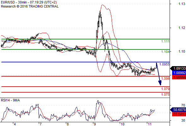The image size is (186, 126).
Task: Click the blue 1.08992 price tag
Action: [x=179, y=73]
